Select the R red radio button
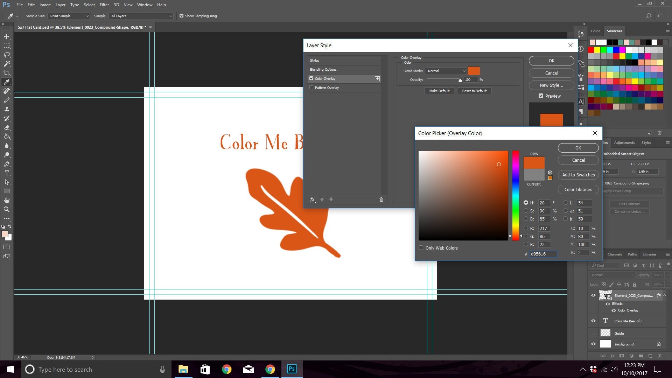672x378 pixels. [526, 228]
